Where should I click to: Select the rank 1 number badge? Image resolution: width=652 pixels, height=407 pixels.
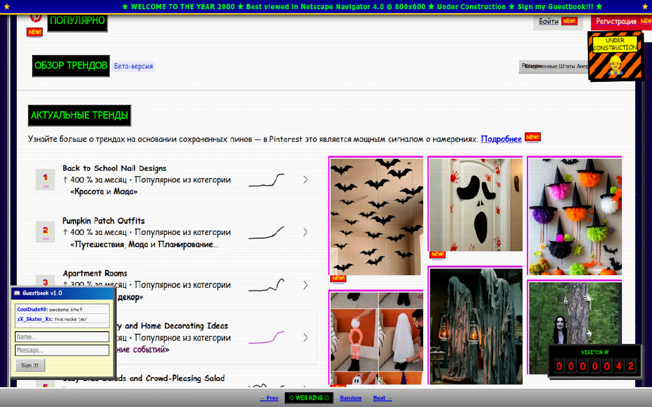tap(46, 179)
